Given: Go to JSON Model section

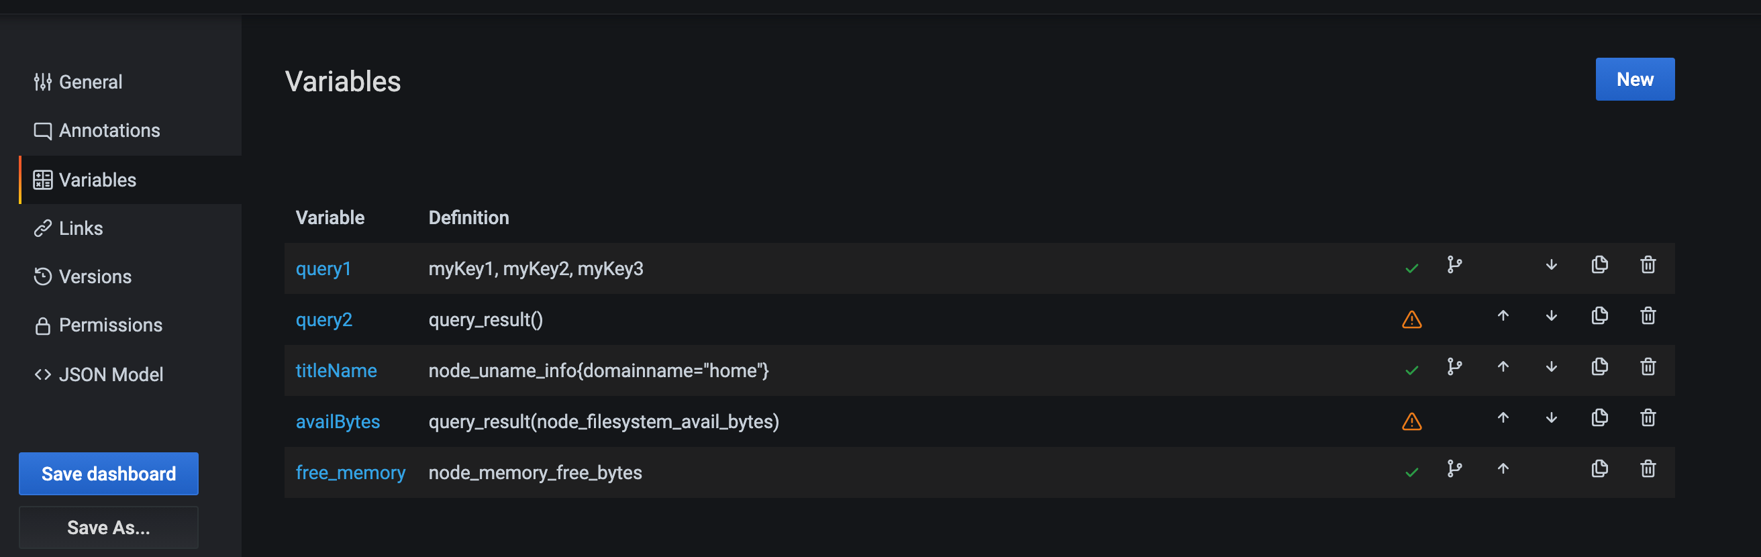Looking at the screenshot, I should click(x=111, y=374).
